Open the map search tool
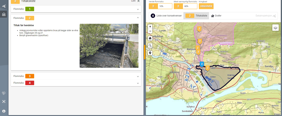 [x=150, y=46]
